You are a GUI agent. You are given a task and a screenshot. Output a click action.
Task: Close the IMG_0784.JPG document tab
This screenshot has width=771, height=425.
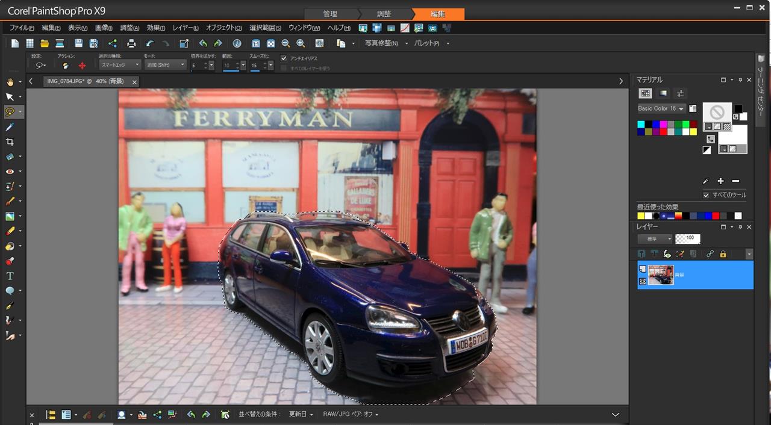[x=134, y=82]
